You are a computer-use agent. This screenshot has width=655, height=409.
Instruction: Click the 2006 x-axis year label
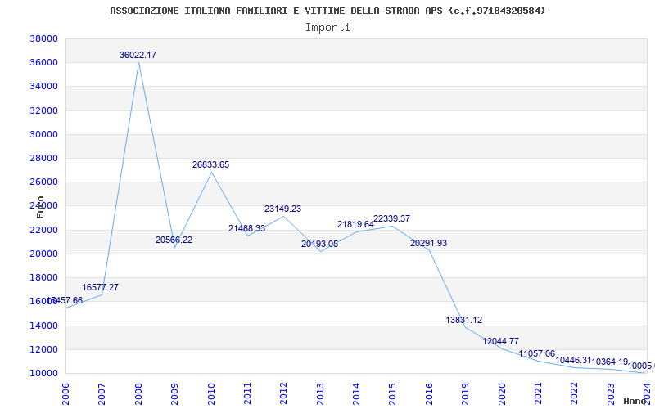click(x=66, y=393)
